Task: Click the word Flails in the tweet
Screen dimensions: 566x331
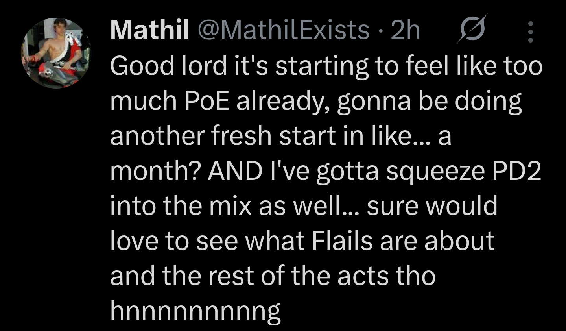Action: tap(342, 241)
